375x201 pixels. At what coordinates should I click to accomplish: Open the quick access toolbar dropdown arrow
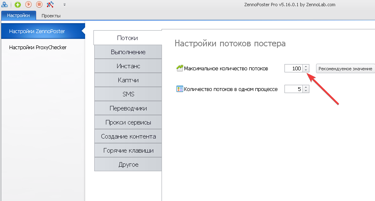coord(64,5)
